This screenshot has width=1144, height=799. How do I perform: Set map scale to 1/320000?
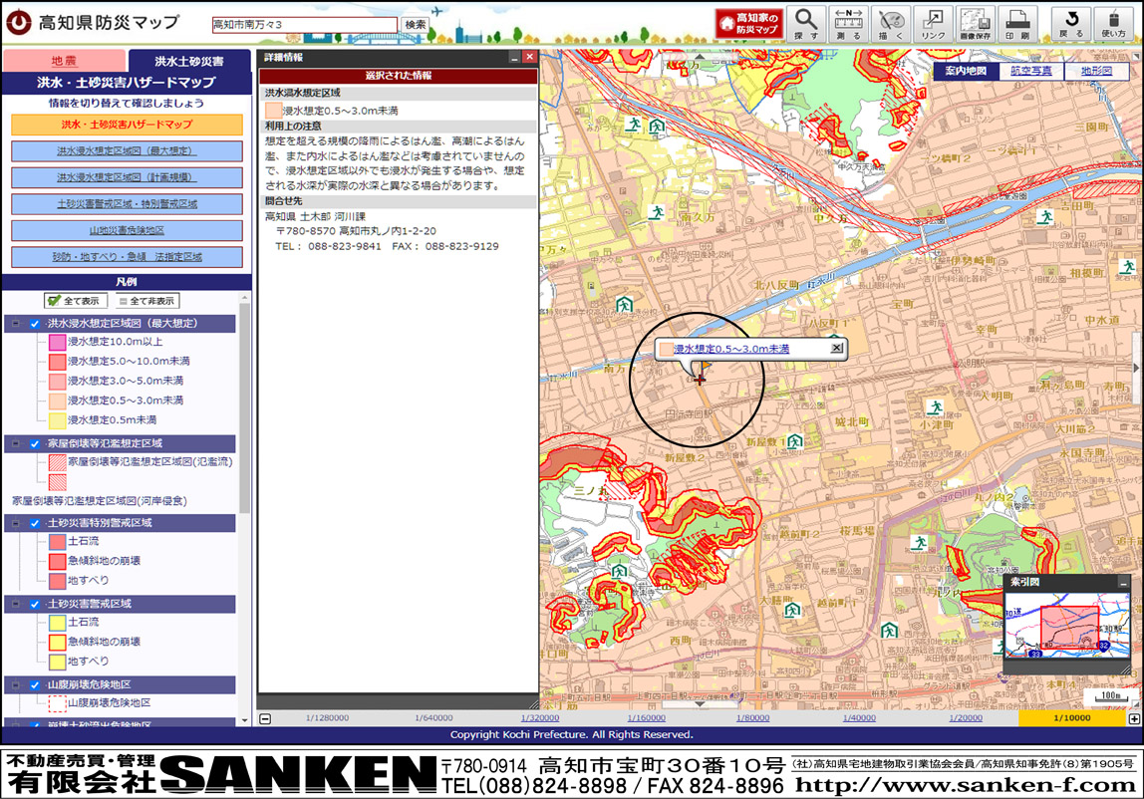point(540,718)
